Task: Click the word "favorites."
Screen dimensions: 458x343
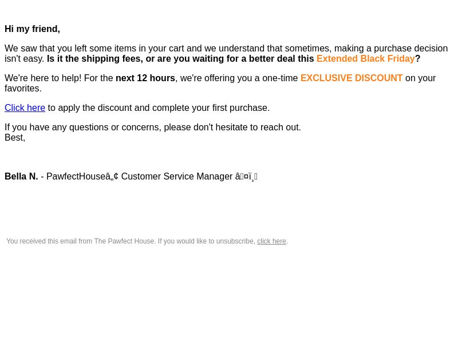Action: click(x=23, y=89)
